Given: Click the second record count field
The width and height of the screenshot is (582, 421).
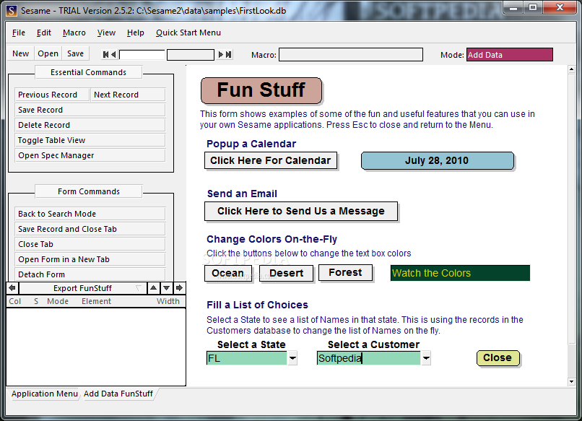Looking at the screenshot, I should coord(191,55).
